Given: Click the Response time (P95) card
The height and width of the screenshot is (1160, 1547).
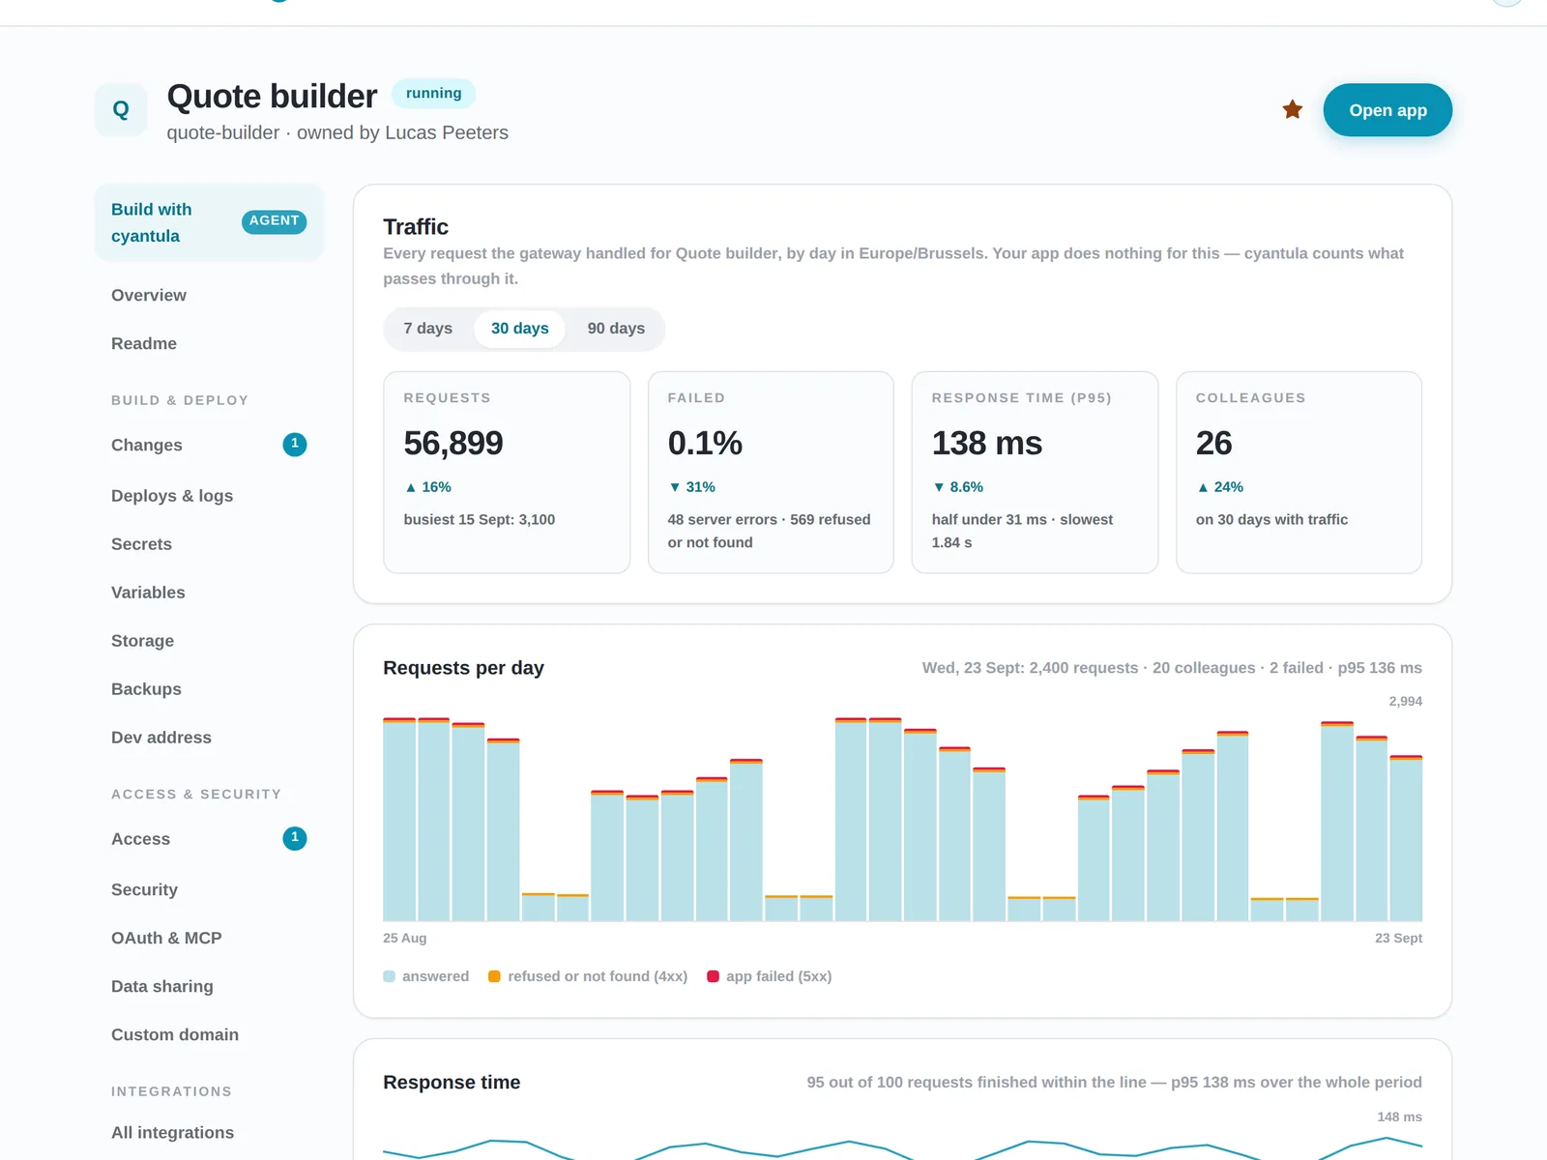Looking at the screenshot, I should [1035, 473].
